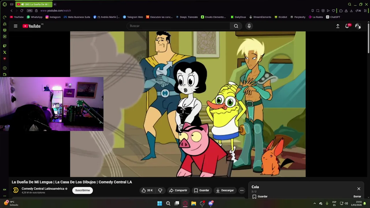
Task: Go back to the previous page
Action: [x=12, y=11]
